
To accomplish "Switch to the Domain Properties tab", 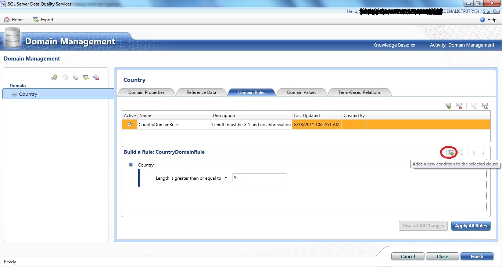I will [x=146, y=92].
